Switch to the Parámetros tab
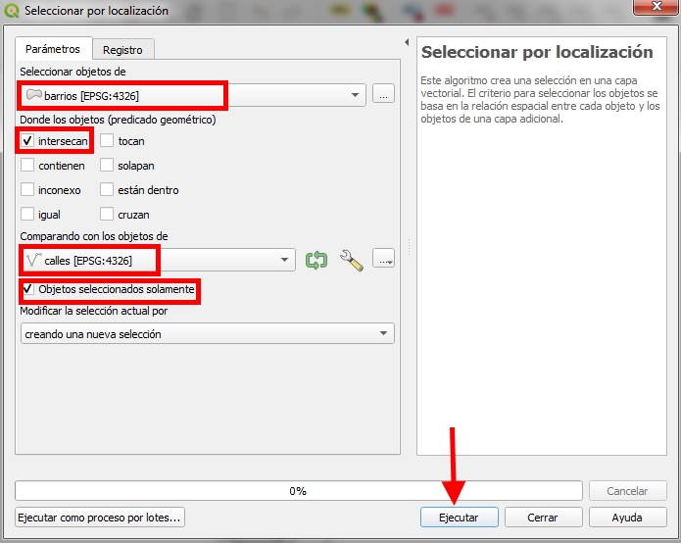Screen dimensions: 681x543 (x=53, y=49)
